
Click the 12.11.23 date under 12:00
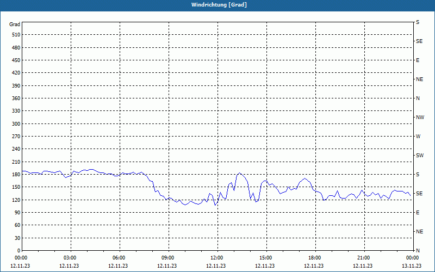point(216,265)
